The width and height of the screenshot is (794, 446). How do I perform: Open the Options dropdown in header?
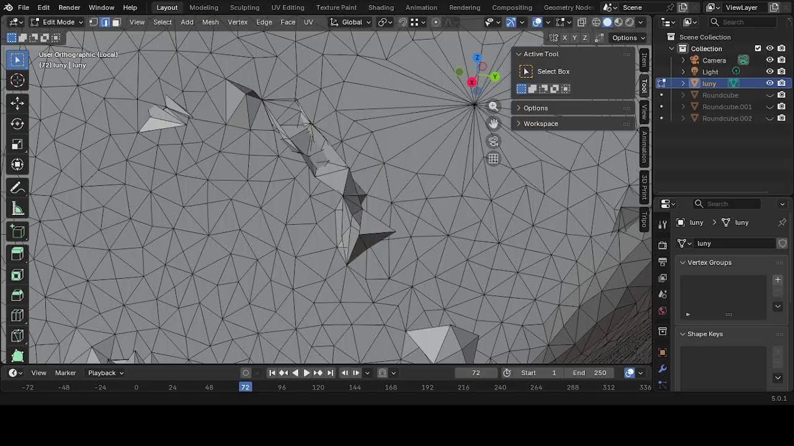pos(628,38)
